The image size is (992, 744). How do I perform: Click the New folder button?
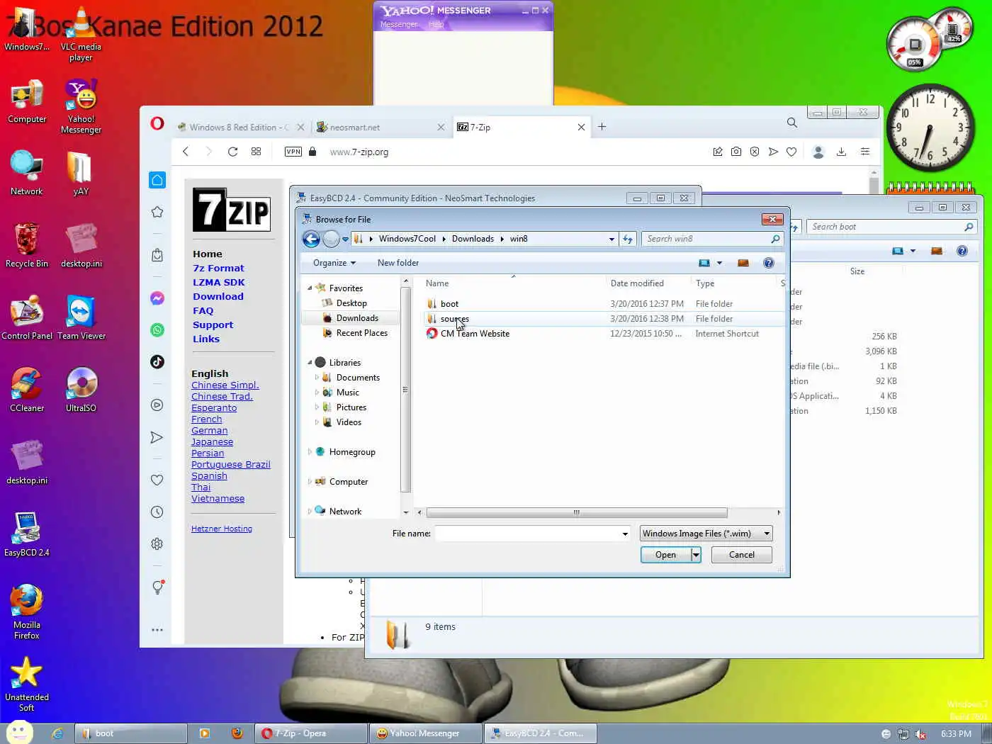(398, 263)
